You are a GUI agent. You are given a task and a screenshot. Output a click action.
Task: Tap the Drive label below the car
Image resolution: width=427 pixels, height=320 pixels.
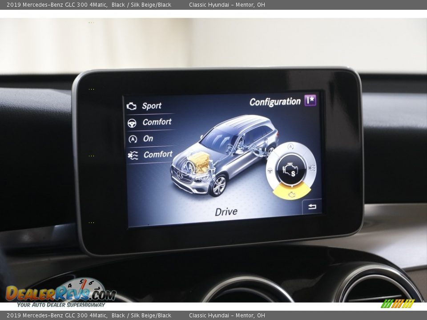[x=226, y=212]
